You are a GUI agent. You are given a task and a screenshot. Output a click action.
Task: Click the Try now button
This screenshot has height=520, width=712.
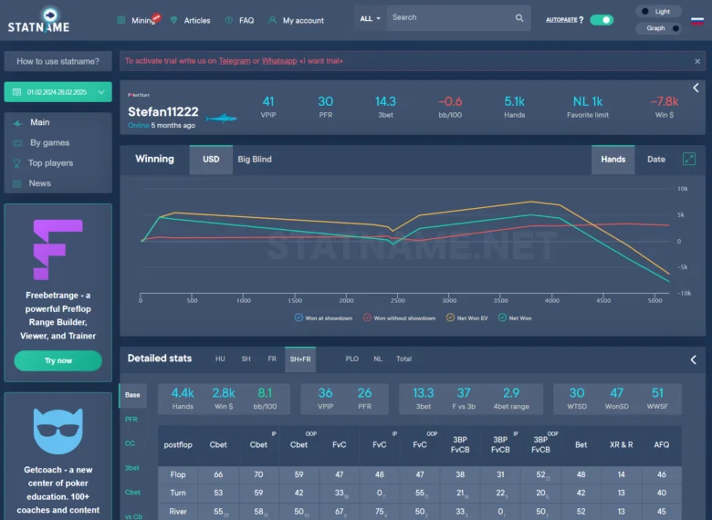58,360
